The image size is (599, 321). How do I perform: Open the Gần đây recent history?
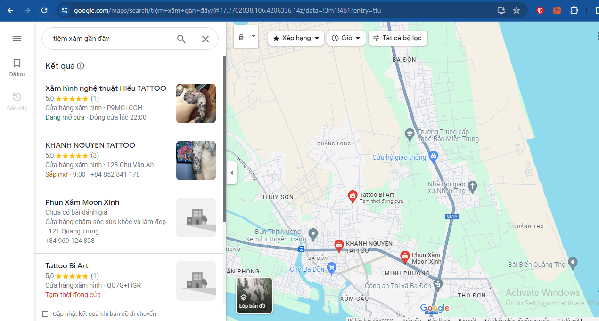17,101
